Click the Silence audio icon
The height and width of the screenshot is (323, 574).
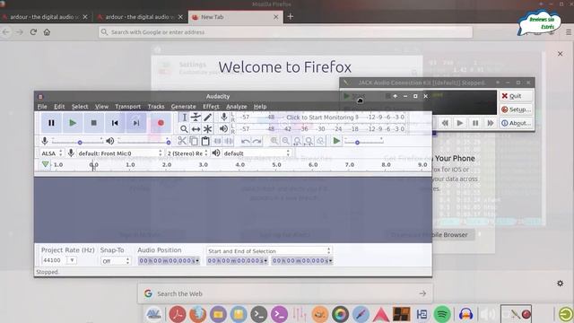(x=230, y=141)
